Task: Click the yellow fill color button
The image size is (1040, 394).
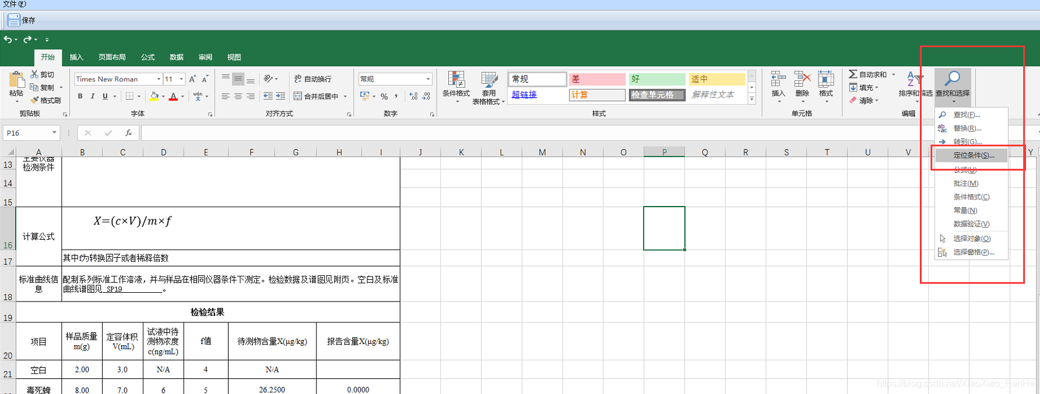Action: click(154, 96)
